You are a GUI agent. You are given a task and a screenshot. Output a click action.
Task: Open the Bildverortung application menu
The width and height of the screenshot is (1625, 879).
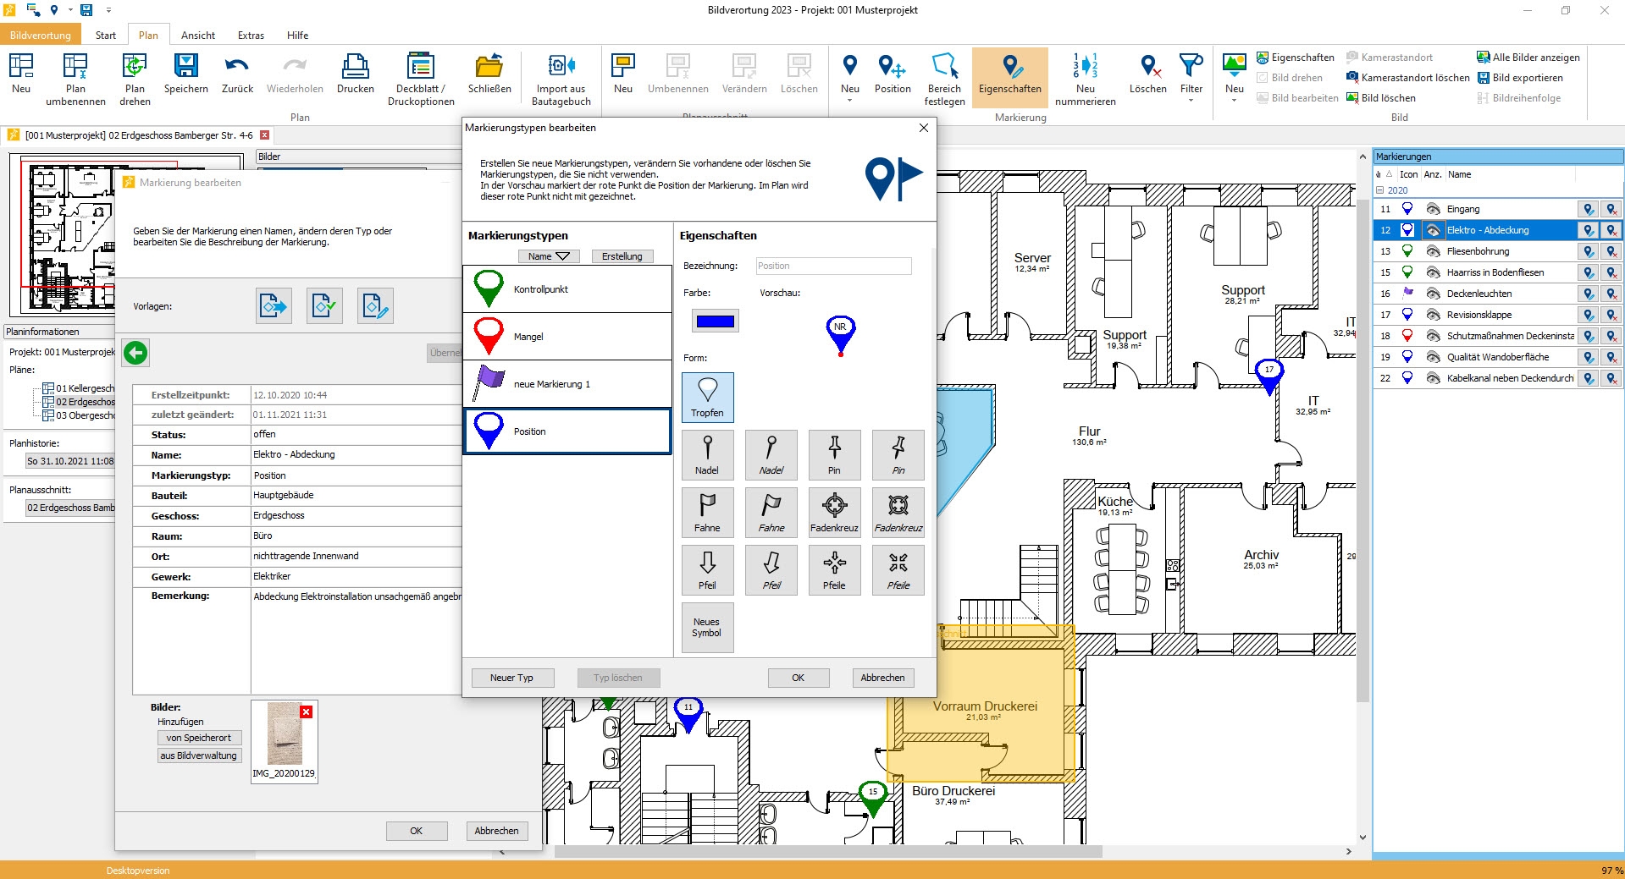tap(41, 36)
